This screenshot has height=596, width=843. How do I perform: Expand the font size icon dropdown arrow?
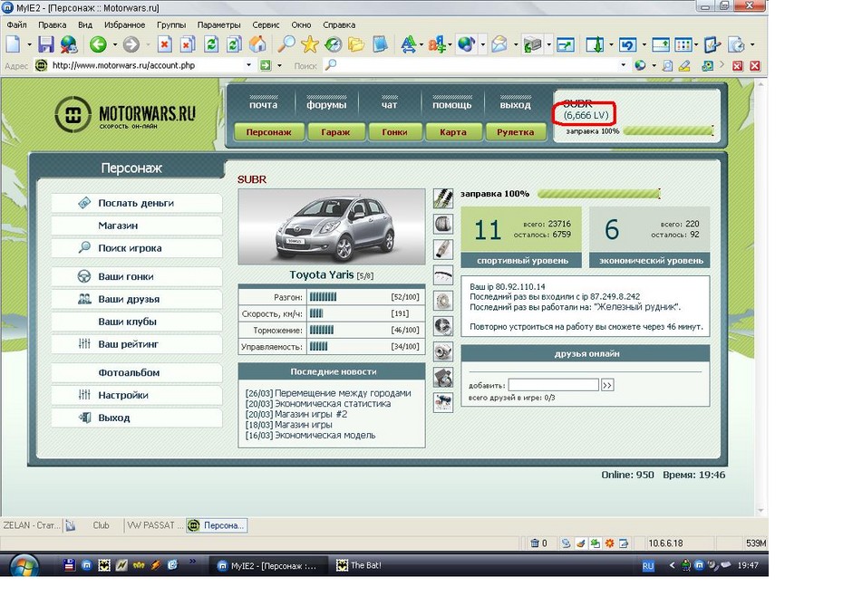tap(421, 45)
